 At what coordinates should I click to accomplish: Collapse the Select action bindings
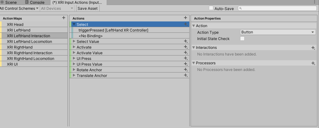(74, 24)
